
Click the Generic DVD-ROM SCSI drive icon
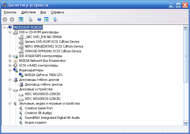click(x=21, y=42)
